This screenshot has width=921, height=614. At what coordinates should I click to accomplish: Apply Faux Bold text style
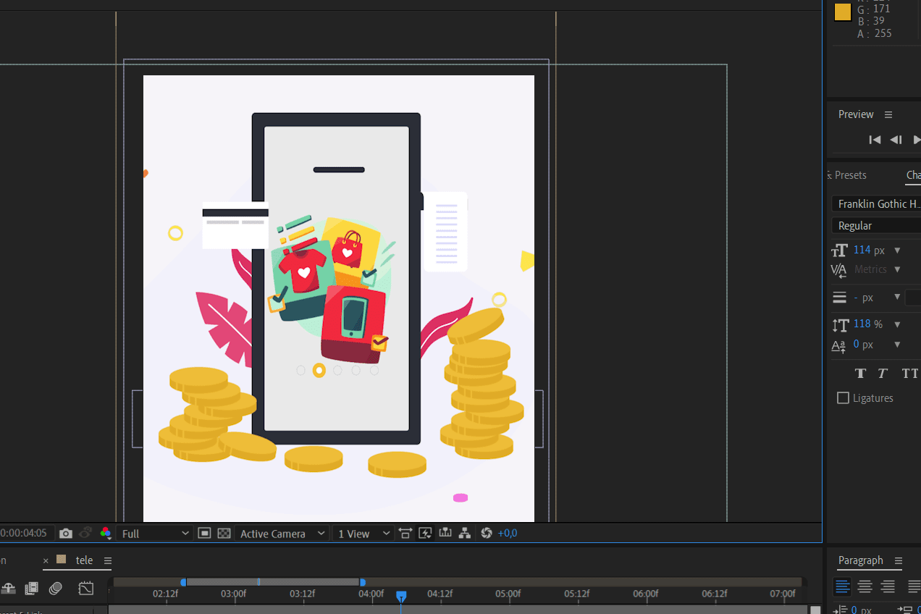tap(860, 374)
